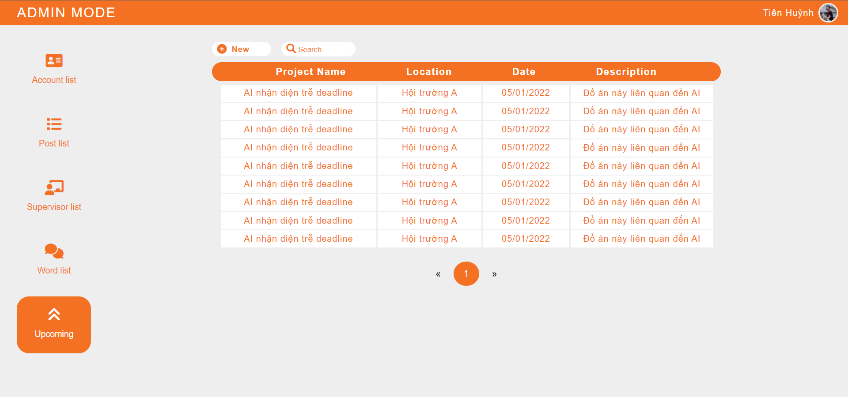Screen dimensions: 848x397
Task: Click the Date column header
Action: (x=523, y=71)
